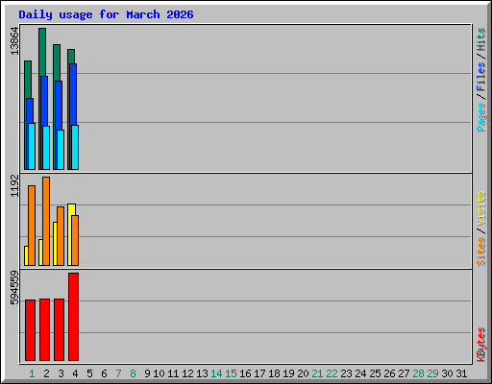Select the orange Sites bar for day 3
The image size is (492, 384).
click(61, 236)
